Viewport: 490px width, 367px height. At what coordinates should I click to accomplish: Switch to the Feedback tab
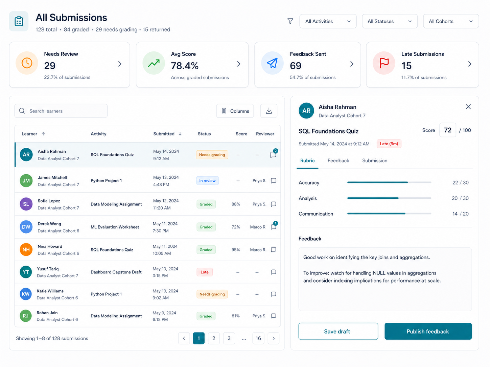click(338, 161)
